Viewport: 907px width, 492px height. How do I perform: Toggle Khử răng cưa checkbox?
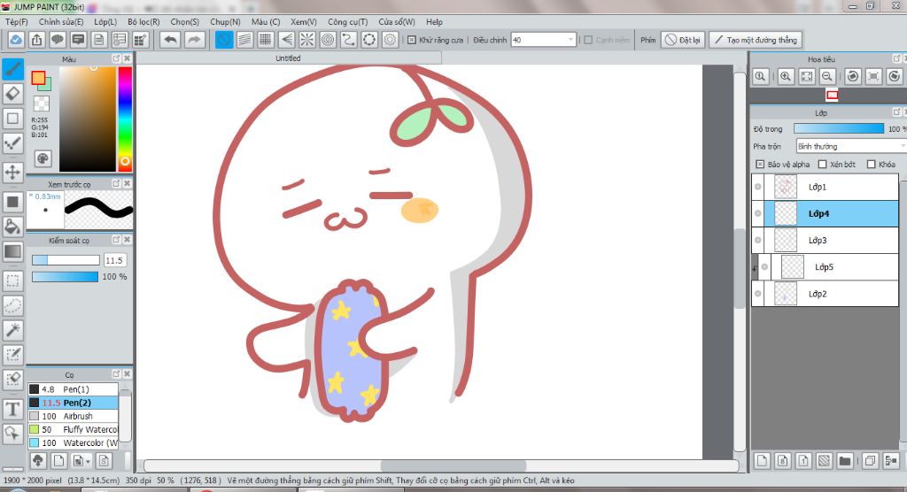(411, 40)
